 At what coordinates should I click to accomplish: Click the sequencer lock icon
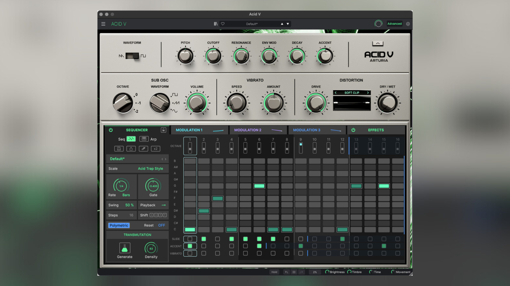(x=164, y=130)
